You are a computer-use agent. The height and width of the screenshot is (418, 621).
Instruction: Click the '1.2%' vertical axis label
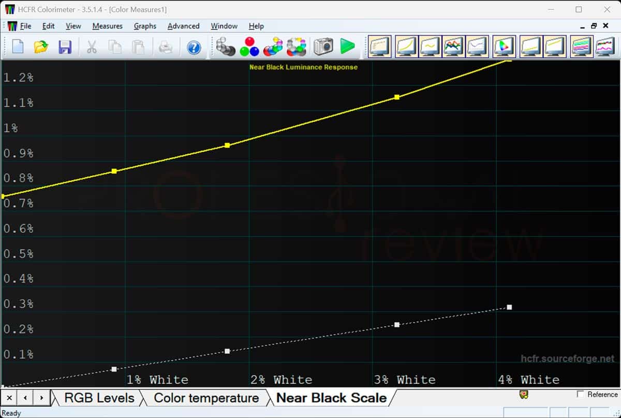[19, 78]
